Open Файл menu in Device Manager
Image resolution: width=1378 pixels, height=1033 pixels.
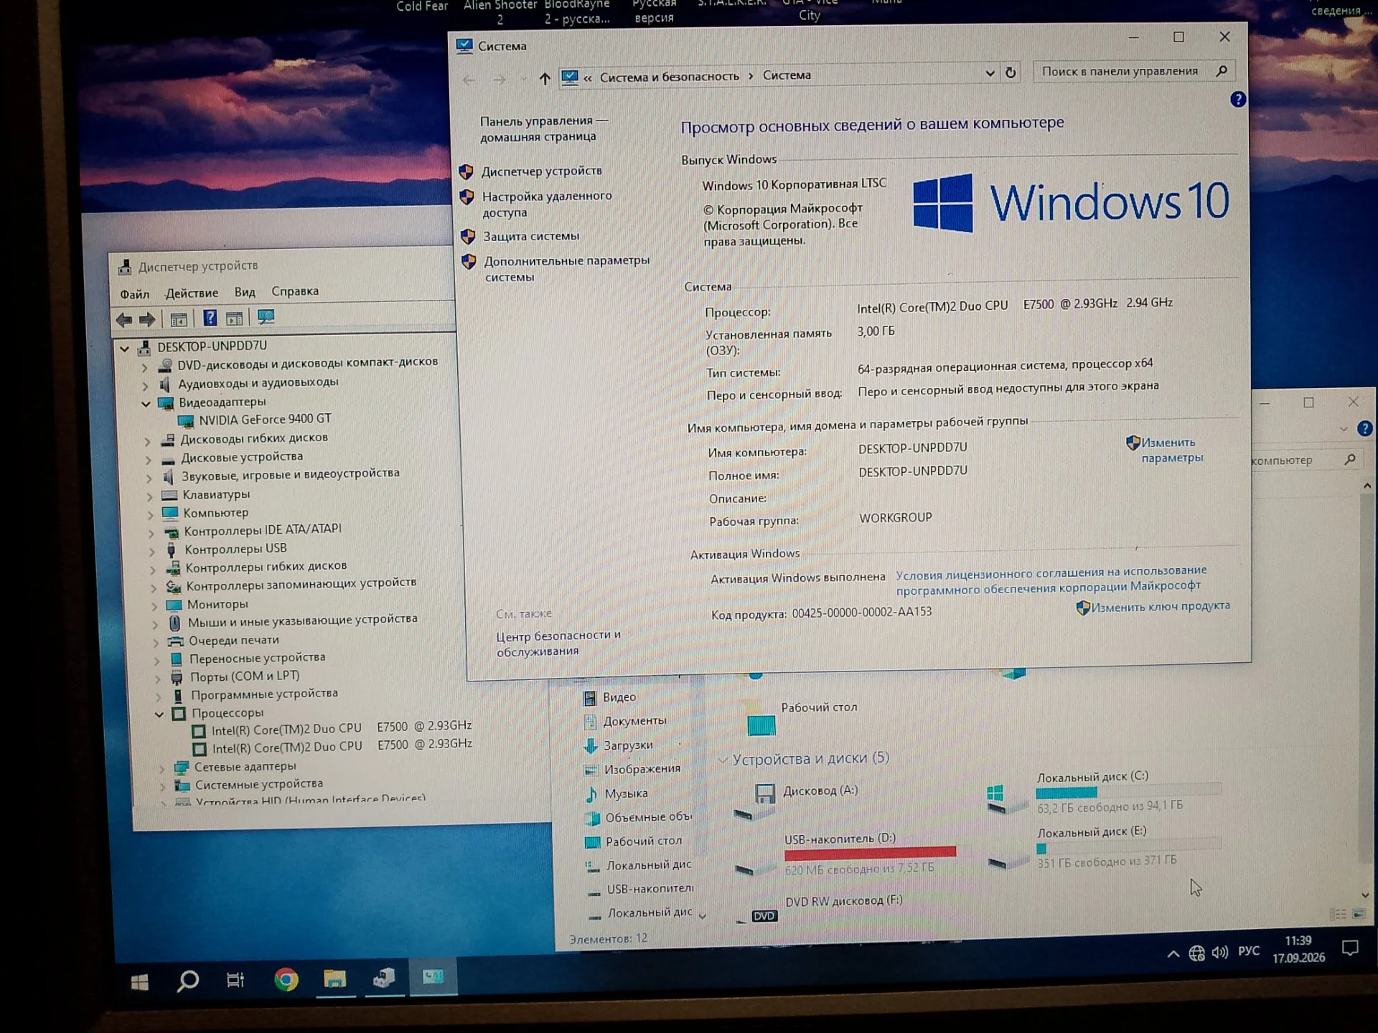coord(134,294)
